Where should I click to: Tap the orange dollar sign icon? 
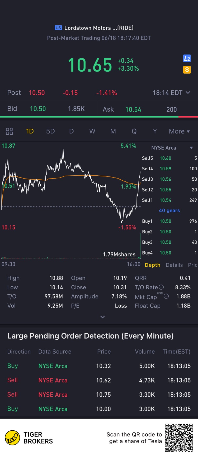pos(187,70)
